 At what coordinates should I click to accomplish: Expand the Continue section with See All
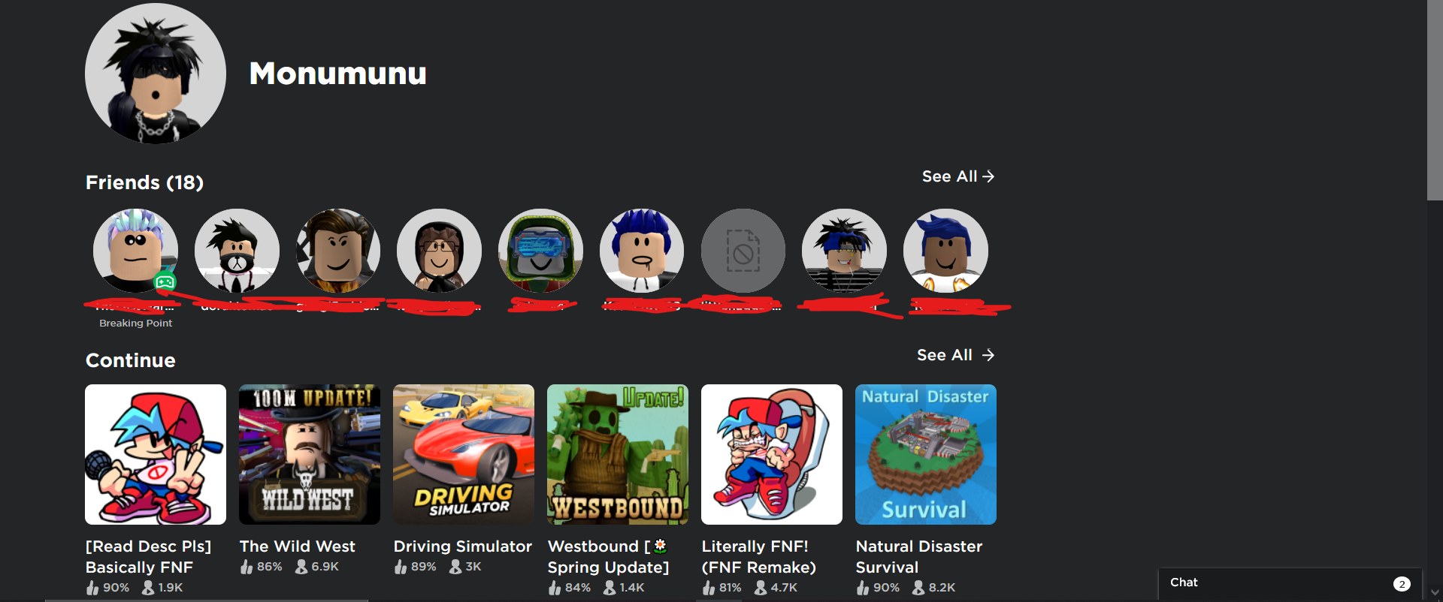coord(955,355)
